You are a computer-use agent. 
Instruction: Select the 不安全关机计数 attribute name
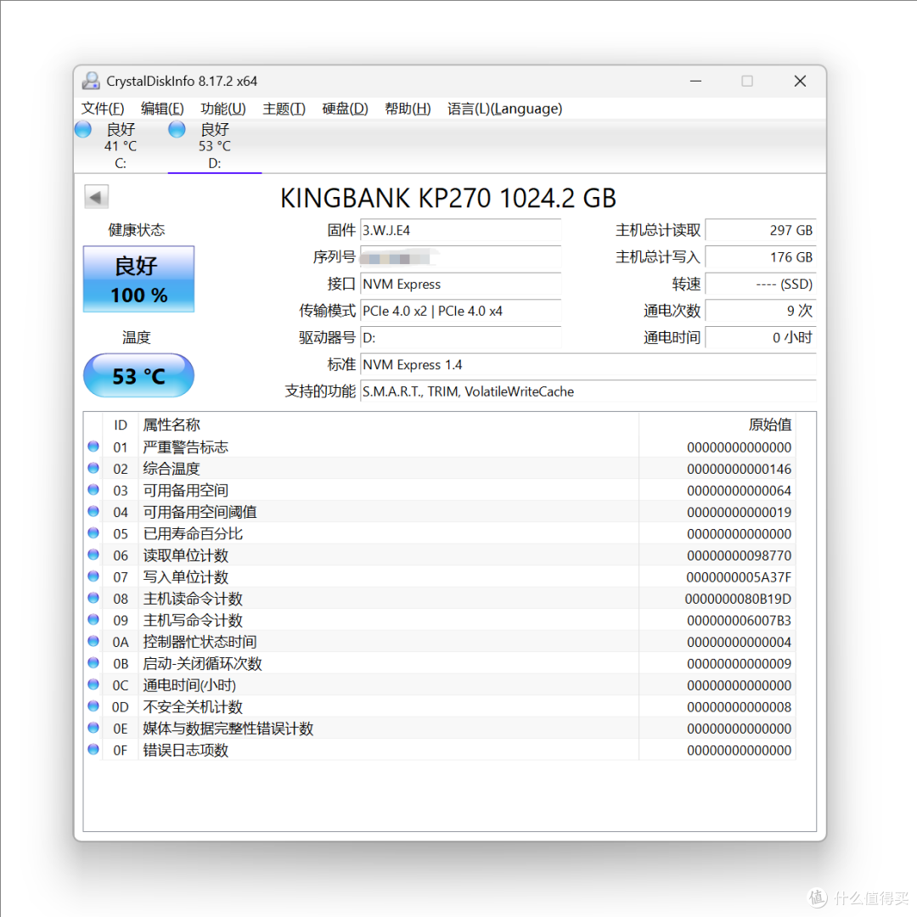pyautogui.click(x=193, y=707)
